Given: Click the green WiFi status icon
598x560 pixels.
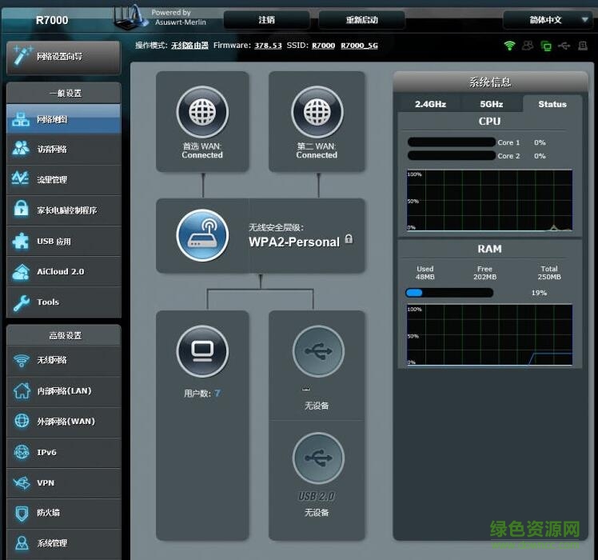Looking at the screenshot, I should 509,46.
